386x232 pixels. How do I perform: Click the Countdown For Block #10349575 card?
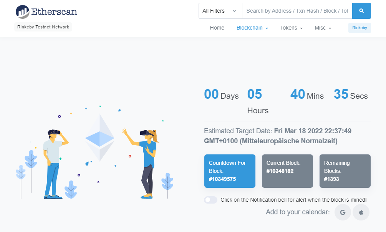click(x=230, y=171)
